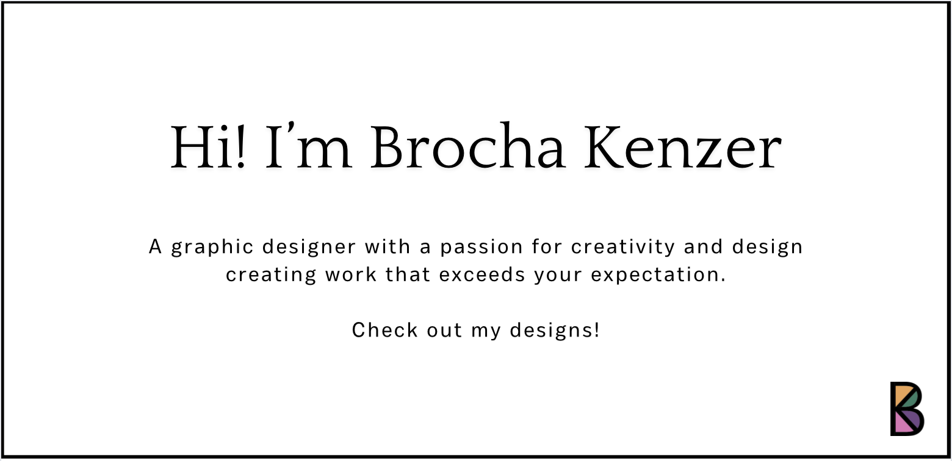Viewport: 952px width, 461px height.
Task: Click the BK logo icon
Action: pos(907,409)
